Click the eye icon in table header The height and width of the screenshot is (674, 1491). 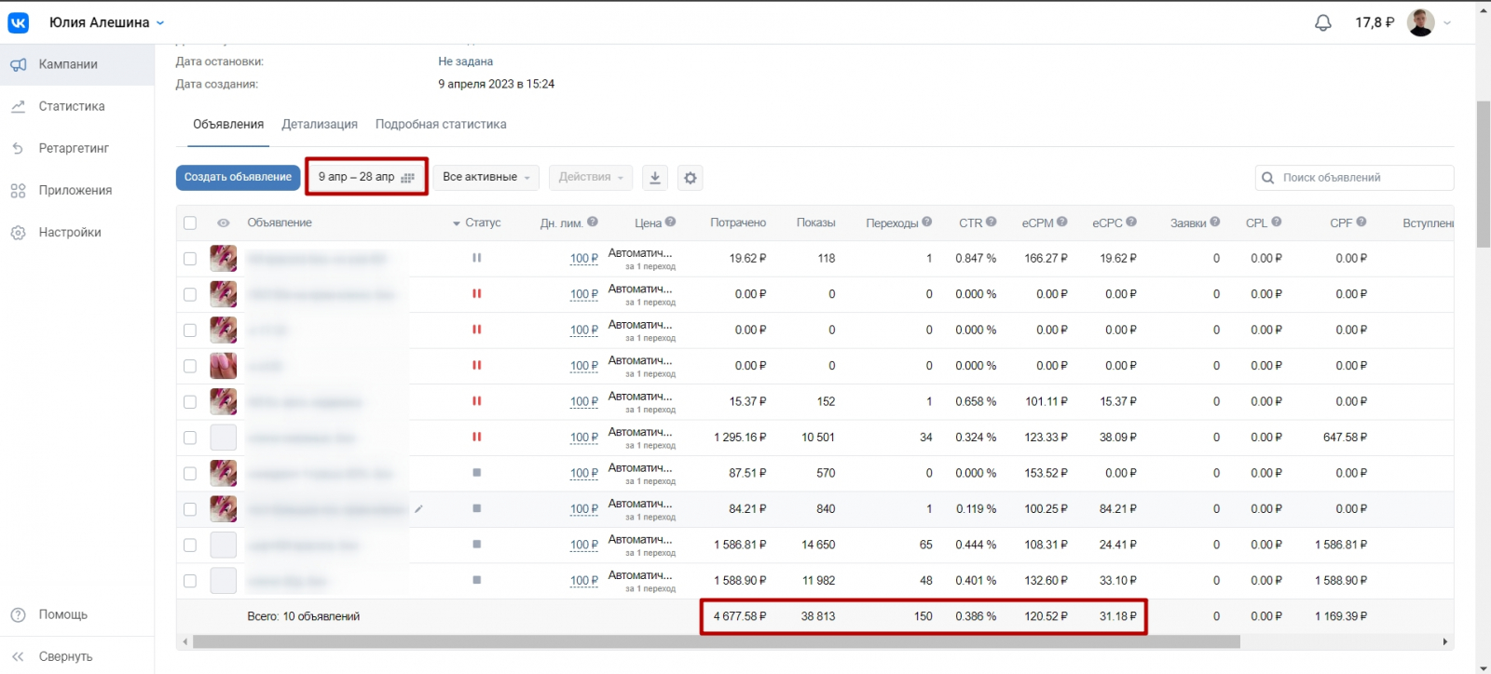pyautogui.click(x=224, y=223)
